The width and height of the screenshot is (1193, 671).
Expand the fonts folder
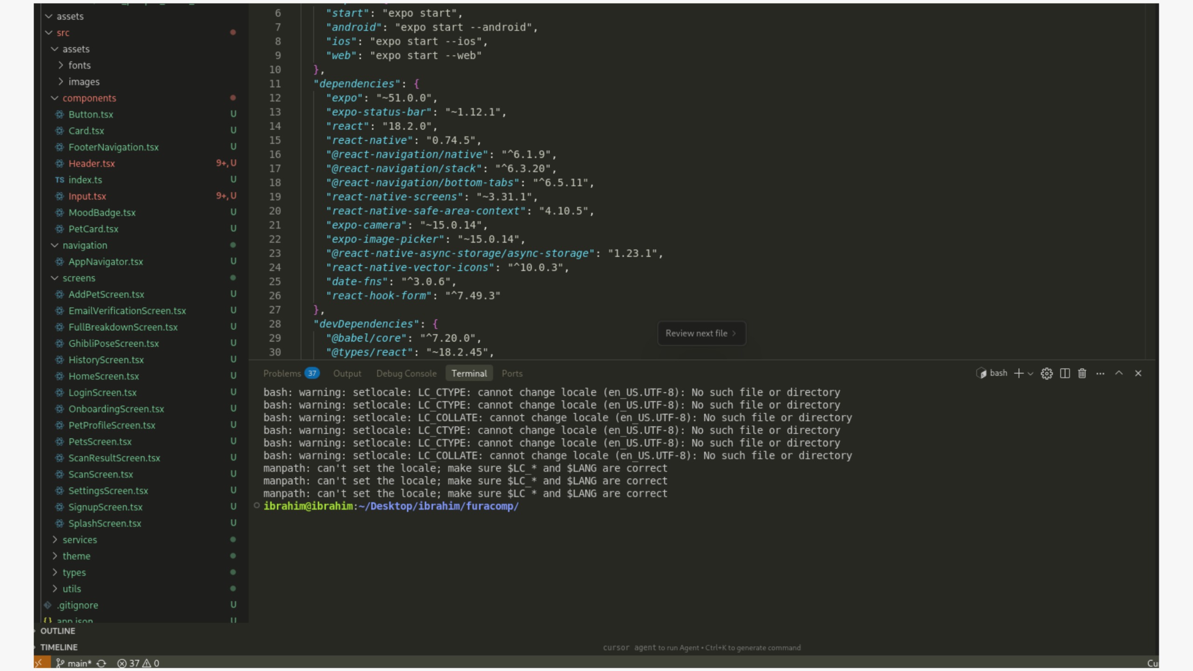[79, 65]
